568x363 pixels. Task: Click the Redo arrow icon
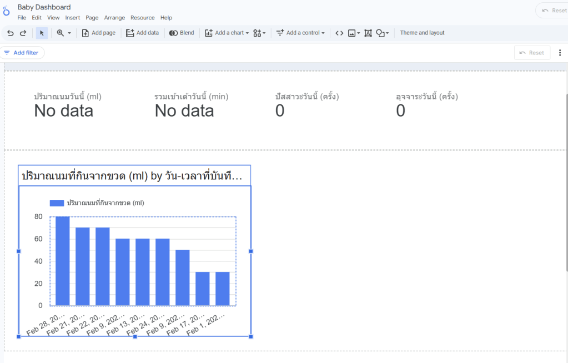[23, 33]
